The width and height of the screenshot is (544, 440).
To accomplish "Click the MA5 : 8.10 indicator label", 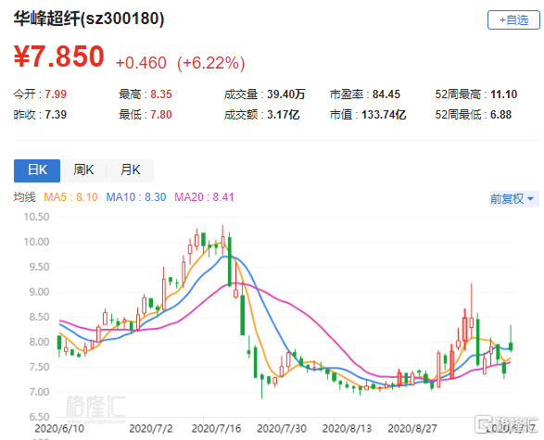I will click(70, 197).
